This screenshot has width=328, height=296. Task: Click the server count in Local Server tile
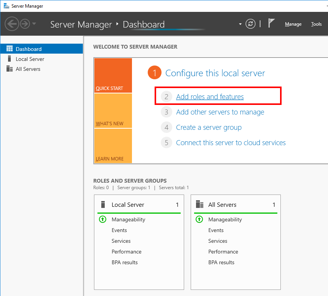[177, 205]
